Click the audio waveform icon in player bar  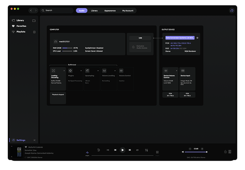click(87, 152)
